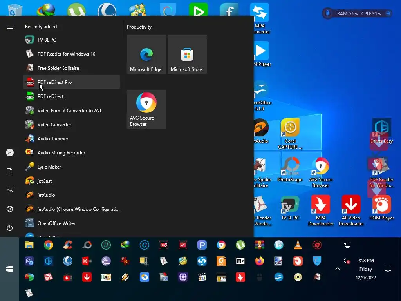401x301 pixels.
Task: Open File Explorer from the taskbar
Action: coord(29,245)
